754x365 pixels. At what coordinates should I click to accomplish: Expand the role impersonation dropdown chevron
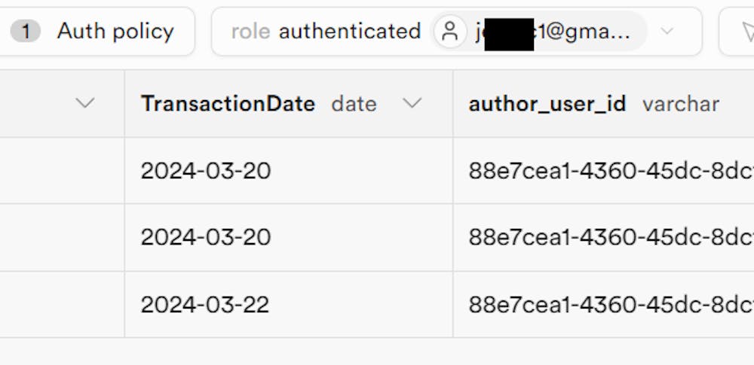(667, 32)
